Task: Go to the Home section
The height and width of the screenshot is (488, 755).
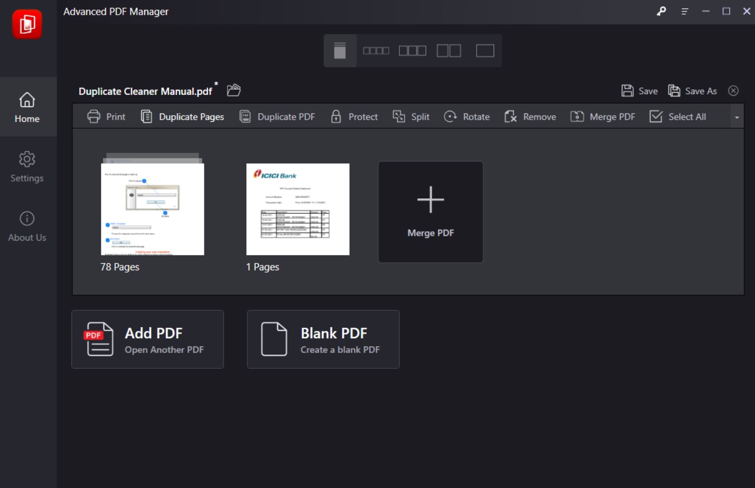Action: [26, 107]
